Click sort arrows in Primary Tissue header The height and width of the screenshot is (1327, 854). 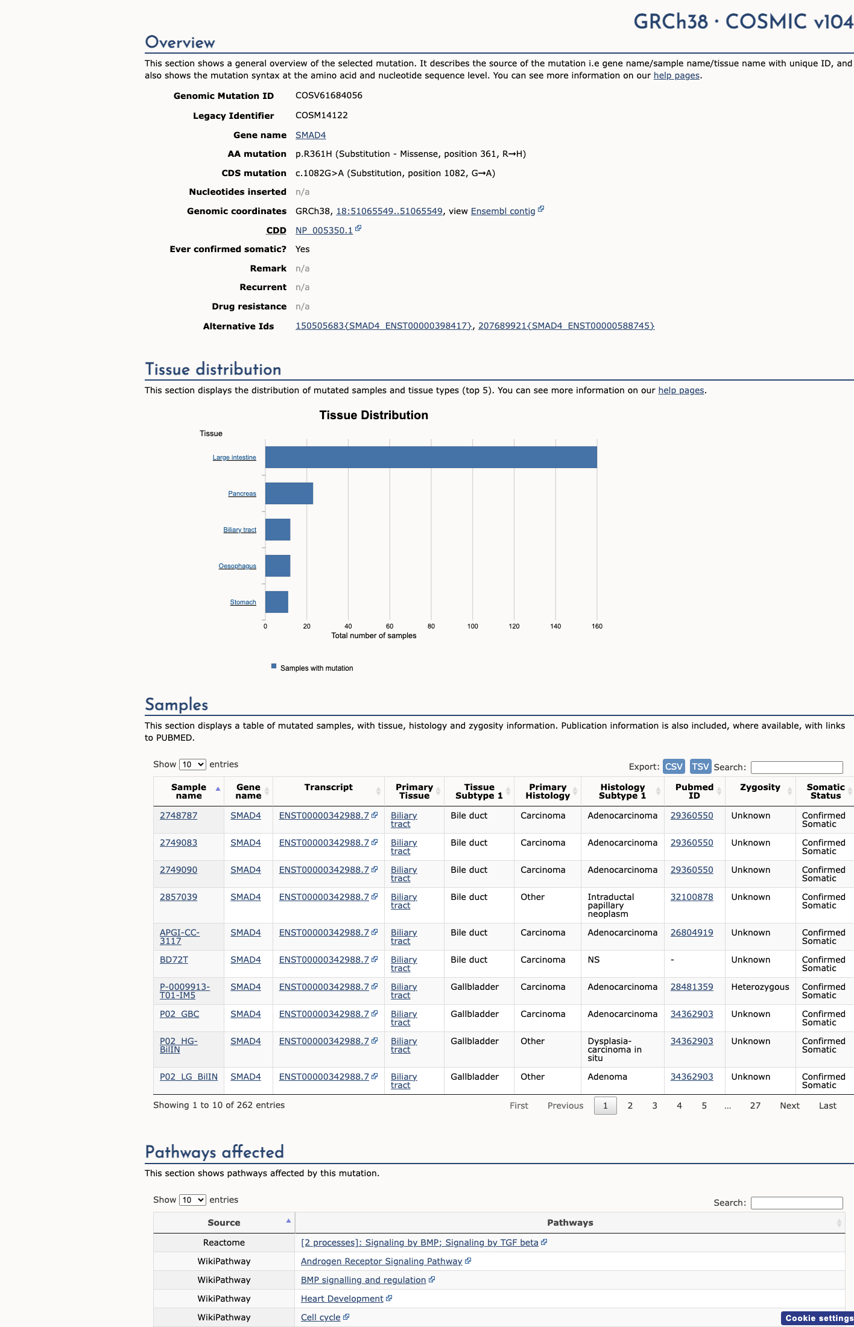(438, 791)
